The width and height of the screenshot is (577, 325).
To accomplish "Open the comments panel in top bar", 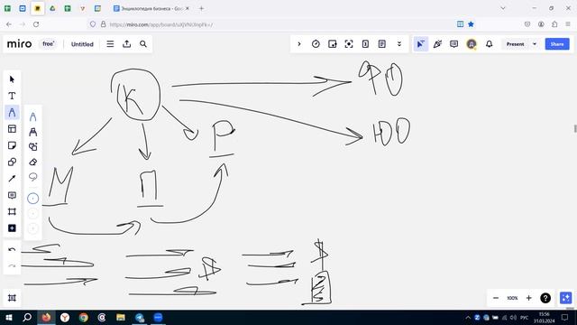I will tap(453, 44).
